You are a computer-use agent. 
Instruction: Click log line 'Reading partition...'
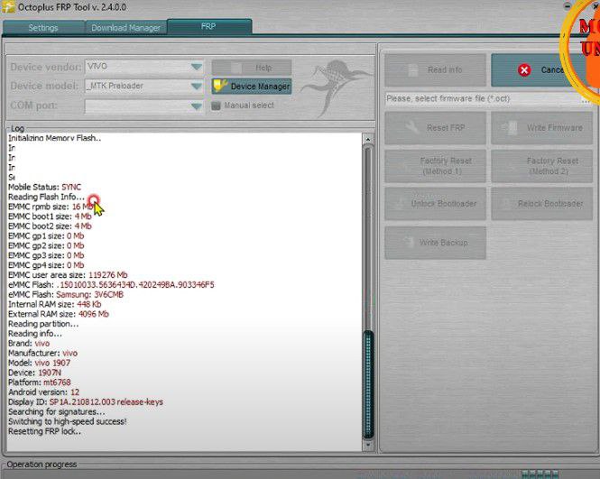(43, 324)
